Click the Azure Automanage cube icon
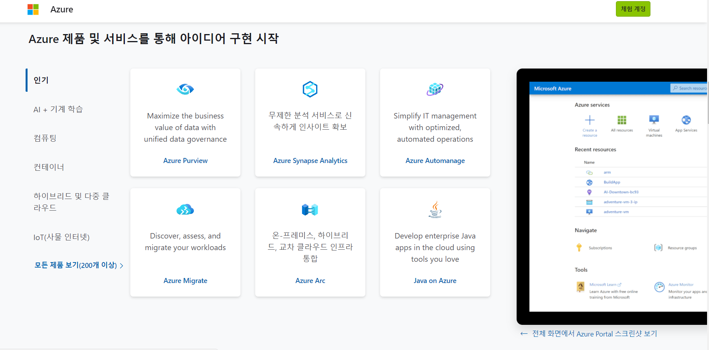This screenshot has height=350, width=709. point(435,89)
